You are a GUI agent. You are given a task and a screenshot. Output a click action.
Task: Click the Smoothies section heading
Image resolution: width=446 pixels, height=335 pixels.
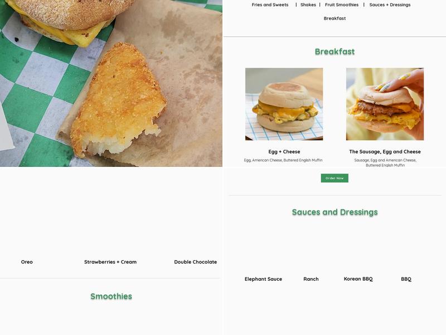coord(111,296)
